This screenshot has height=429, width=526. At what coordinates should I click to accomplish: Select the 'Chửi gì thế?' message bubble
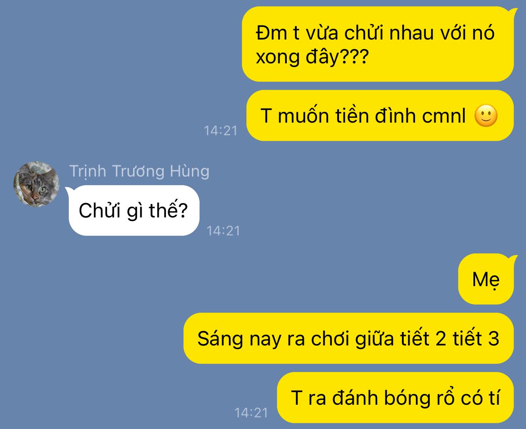pos(134,211)
